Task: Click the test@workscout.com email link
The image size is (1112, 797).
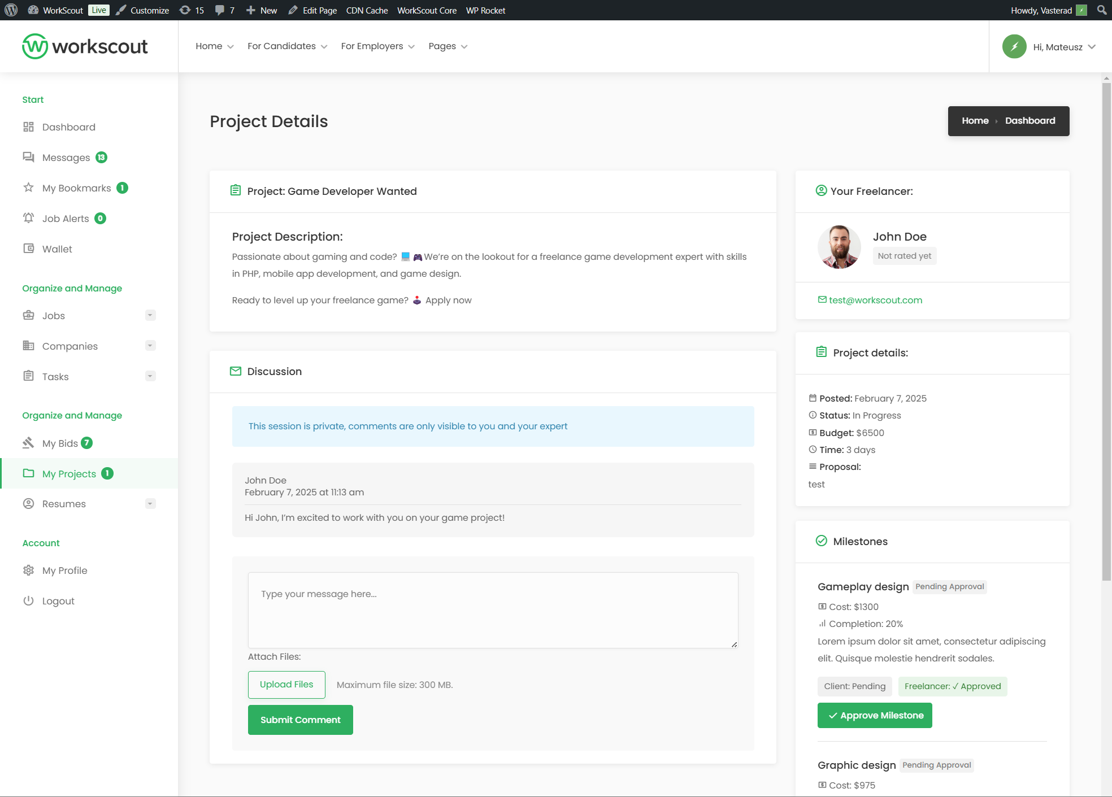Action: pyautogui.click(x=875, y=300)
